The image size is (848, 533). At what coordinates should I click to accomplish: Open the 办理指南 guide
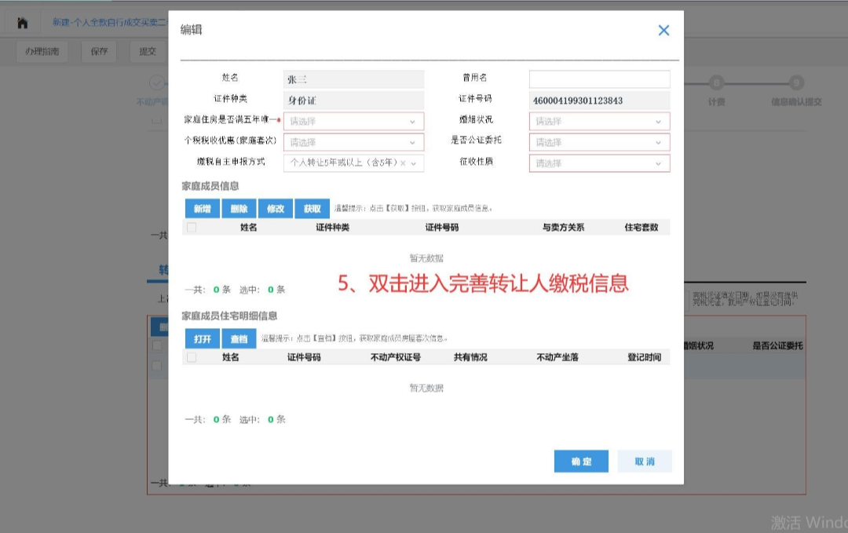42,51
